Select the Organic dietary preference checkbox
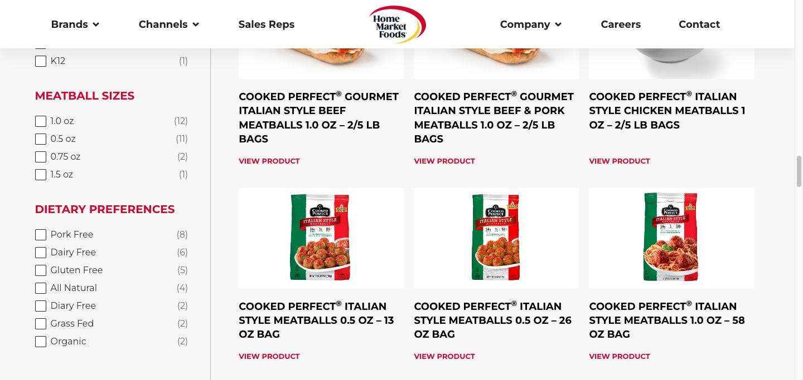The height and width of the screenshot is (380, 803). point(41,342)
